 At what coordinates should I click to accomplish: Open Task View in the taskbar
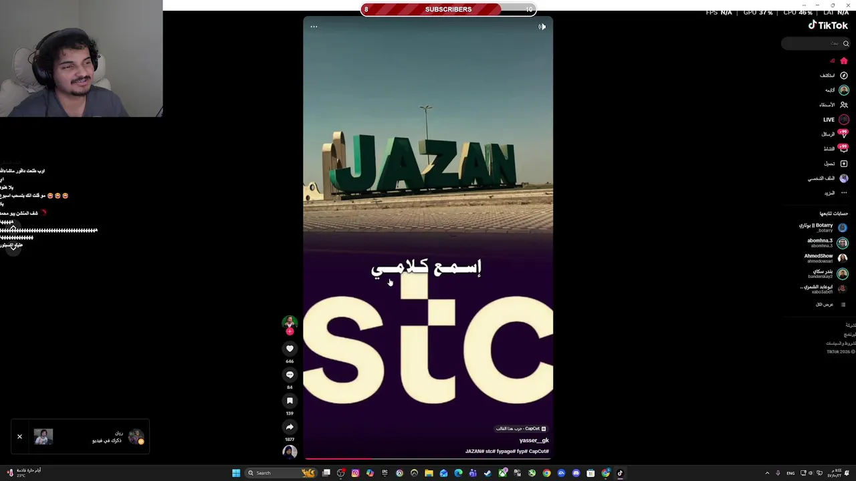(326, 473)
